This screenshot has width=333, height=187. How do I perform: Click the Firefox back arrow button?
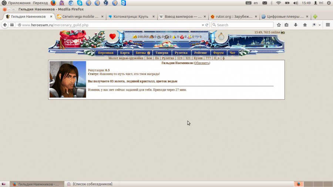tap(5, 25)
